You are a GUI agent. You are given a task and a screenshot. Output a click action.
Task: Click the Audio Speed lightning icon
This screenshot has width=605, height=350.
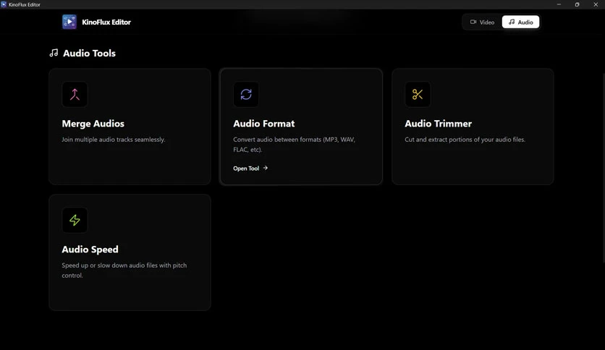[x=75, y=220]
